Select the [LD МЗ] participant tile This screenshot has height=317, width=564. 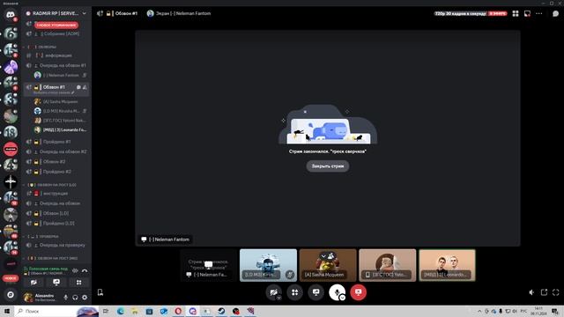coord(268,265)
